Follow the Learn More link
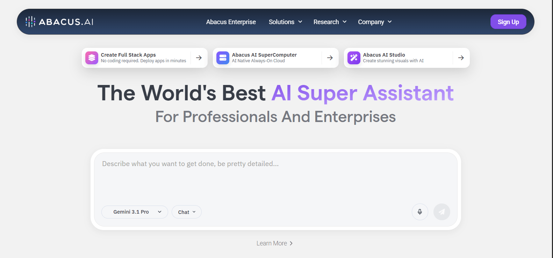Viewport: 553px width, 258px height. click(275, 243)
